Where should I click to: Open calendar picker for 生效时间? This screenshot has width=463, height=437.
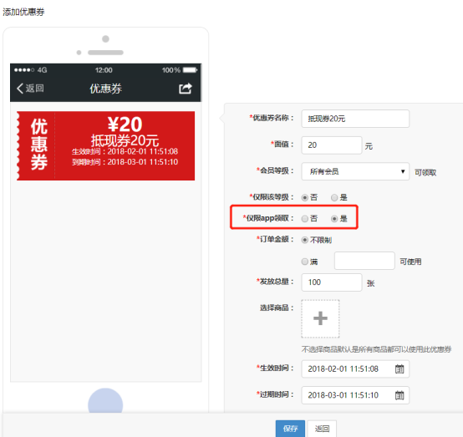tap(399, 368)
